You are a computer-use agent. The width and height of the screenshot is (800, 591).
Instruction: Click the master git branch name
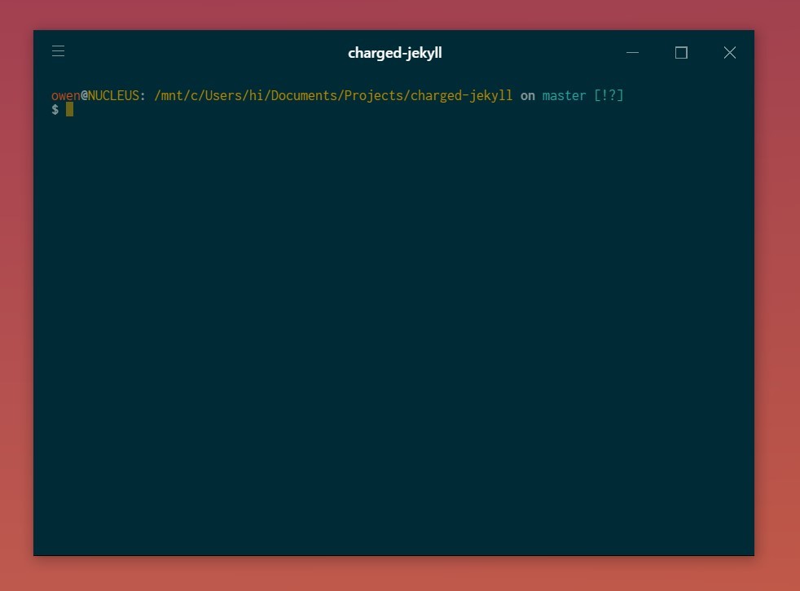pyautogui.click(x=564, y=96)
